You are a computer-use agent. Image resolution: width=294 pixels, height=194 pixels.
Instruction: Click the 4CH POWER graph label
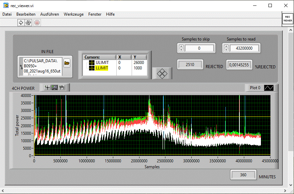pos(23,88)
